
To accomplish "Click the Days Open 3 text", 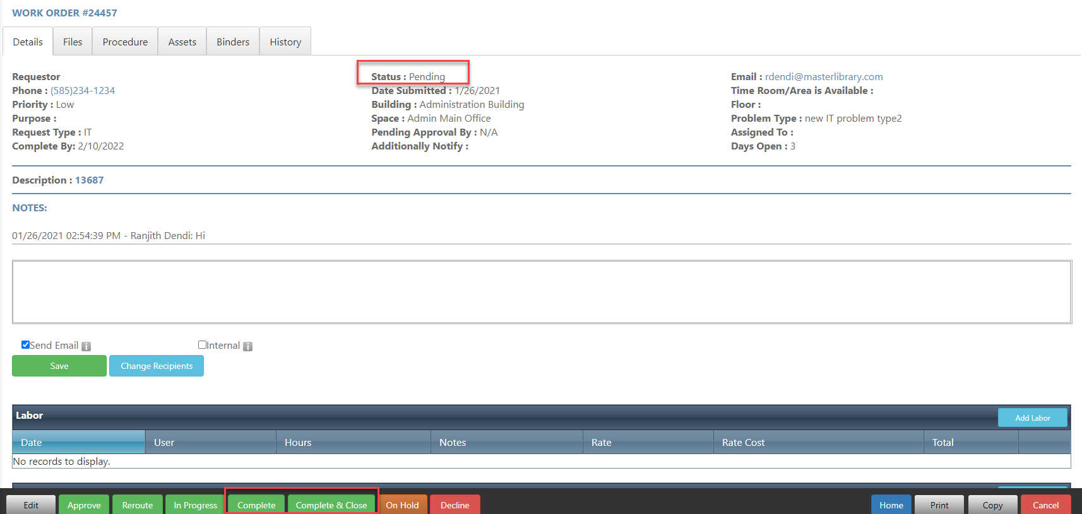I will 763,146.
